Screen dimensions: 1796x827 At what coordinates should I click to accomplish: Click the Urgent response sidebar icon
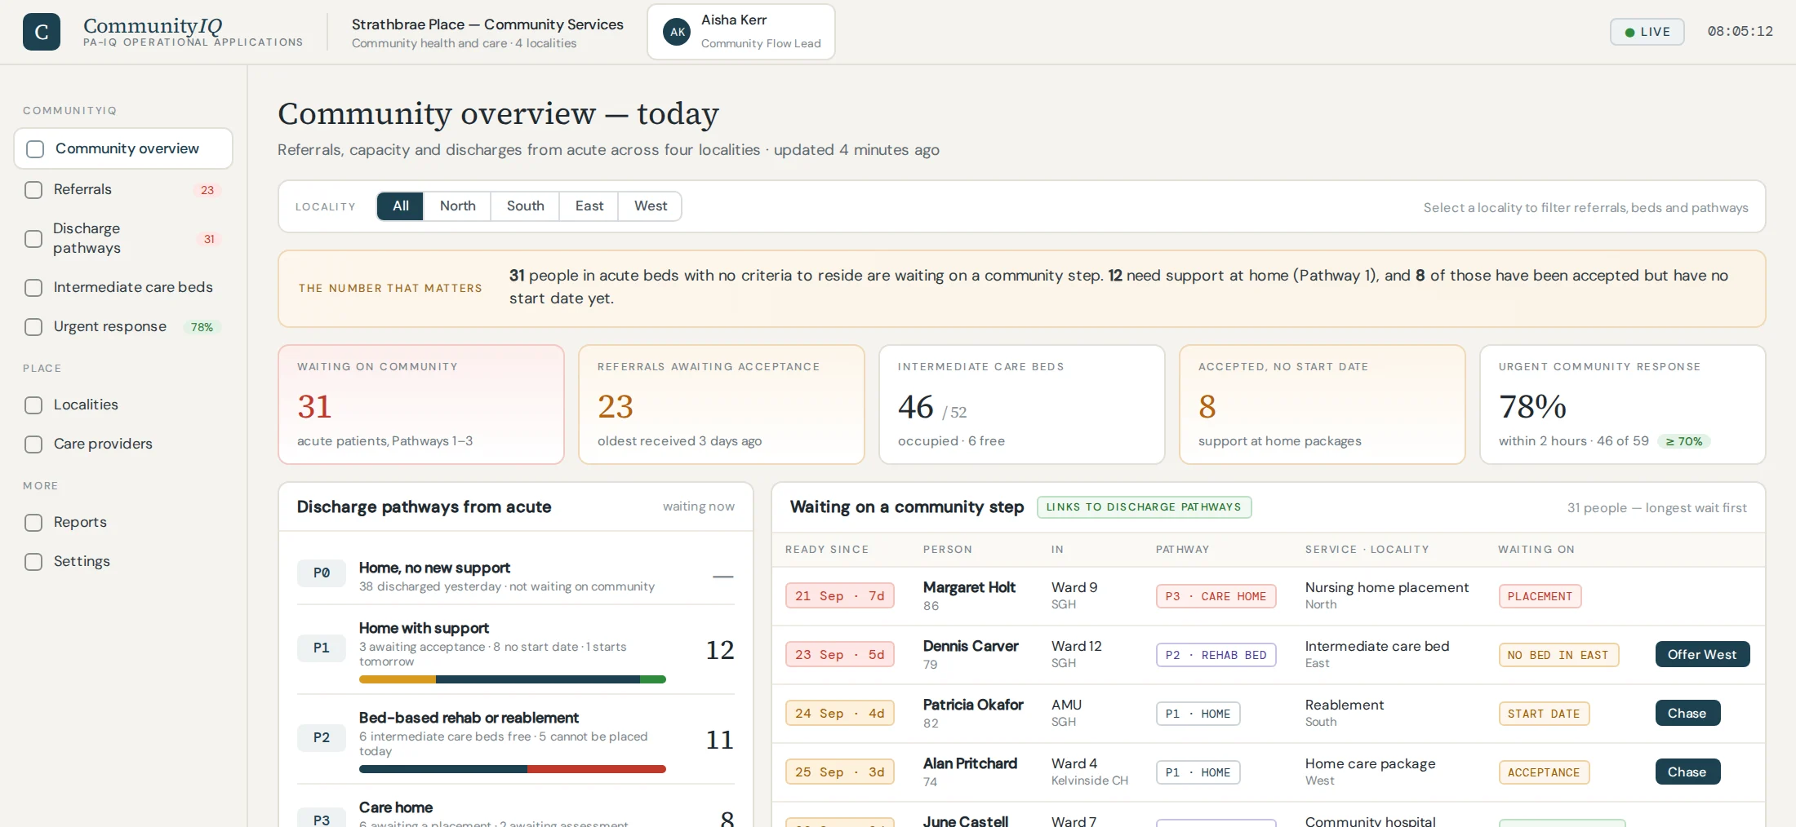(x=33, y=327)
